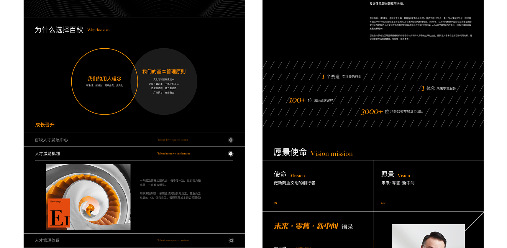This screenshot has height=248, width=507.
Task: Expand the 百秋人才发展中心 row's plus icon
Action: click(231, 140)
